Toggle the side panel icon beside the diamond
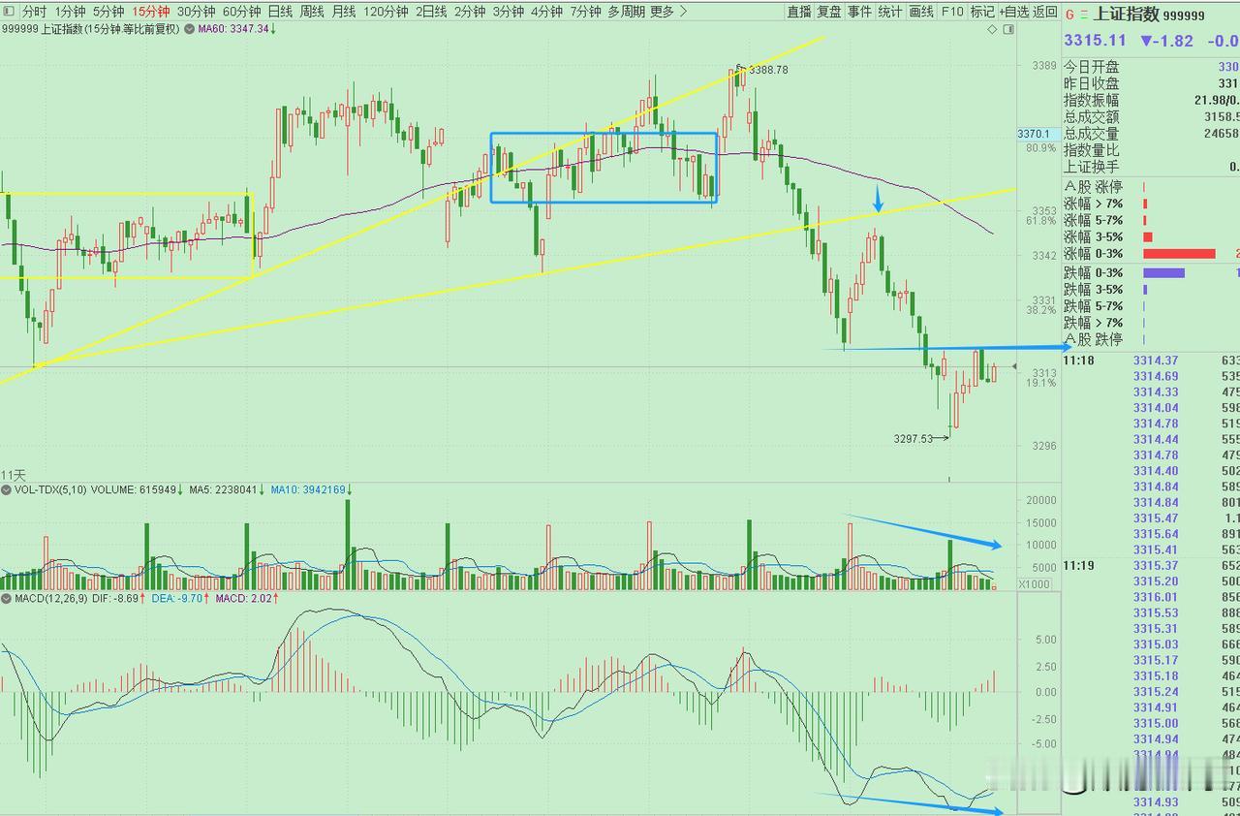The image size is (1240, 816). (x=1008, y=29)
